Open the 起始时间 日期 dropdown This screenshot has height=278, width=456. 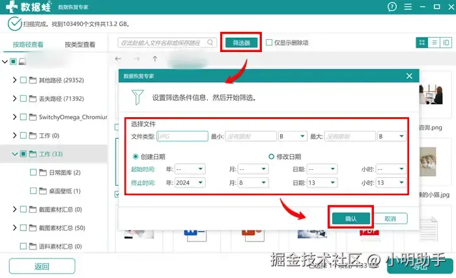tap(322, 169)
